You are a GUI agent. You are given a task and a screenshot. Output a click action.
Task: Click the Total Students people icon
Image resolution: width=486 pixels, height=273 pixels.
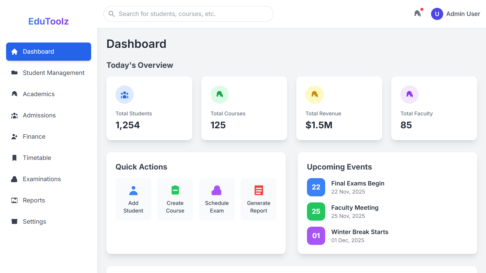point(124,94)
